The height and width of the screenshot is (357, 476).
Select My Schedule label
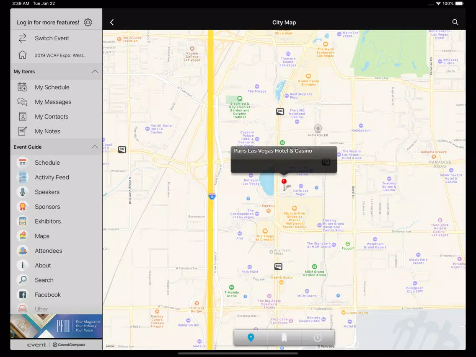(x=52, y=87)
